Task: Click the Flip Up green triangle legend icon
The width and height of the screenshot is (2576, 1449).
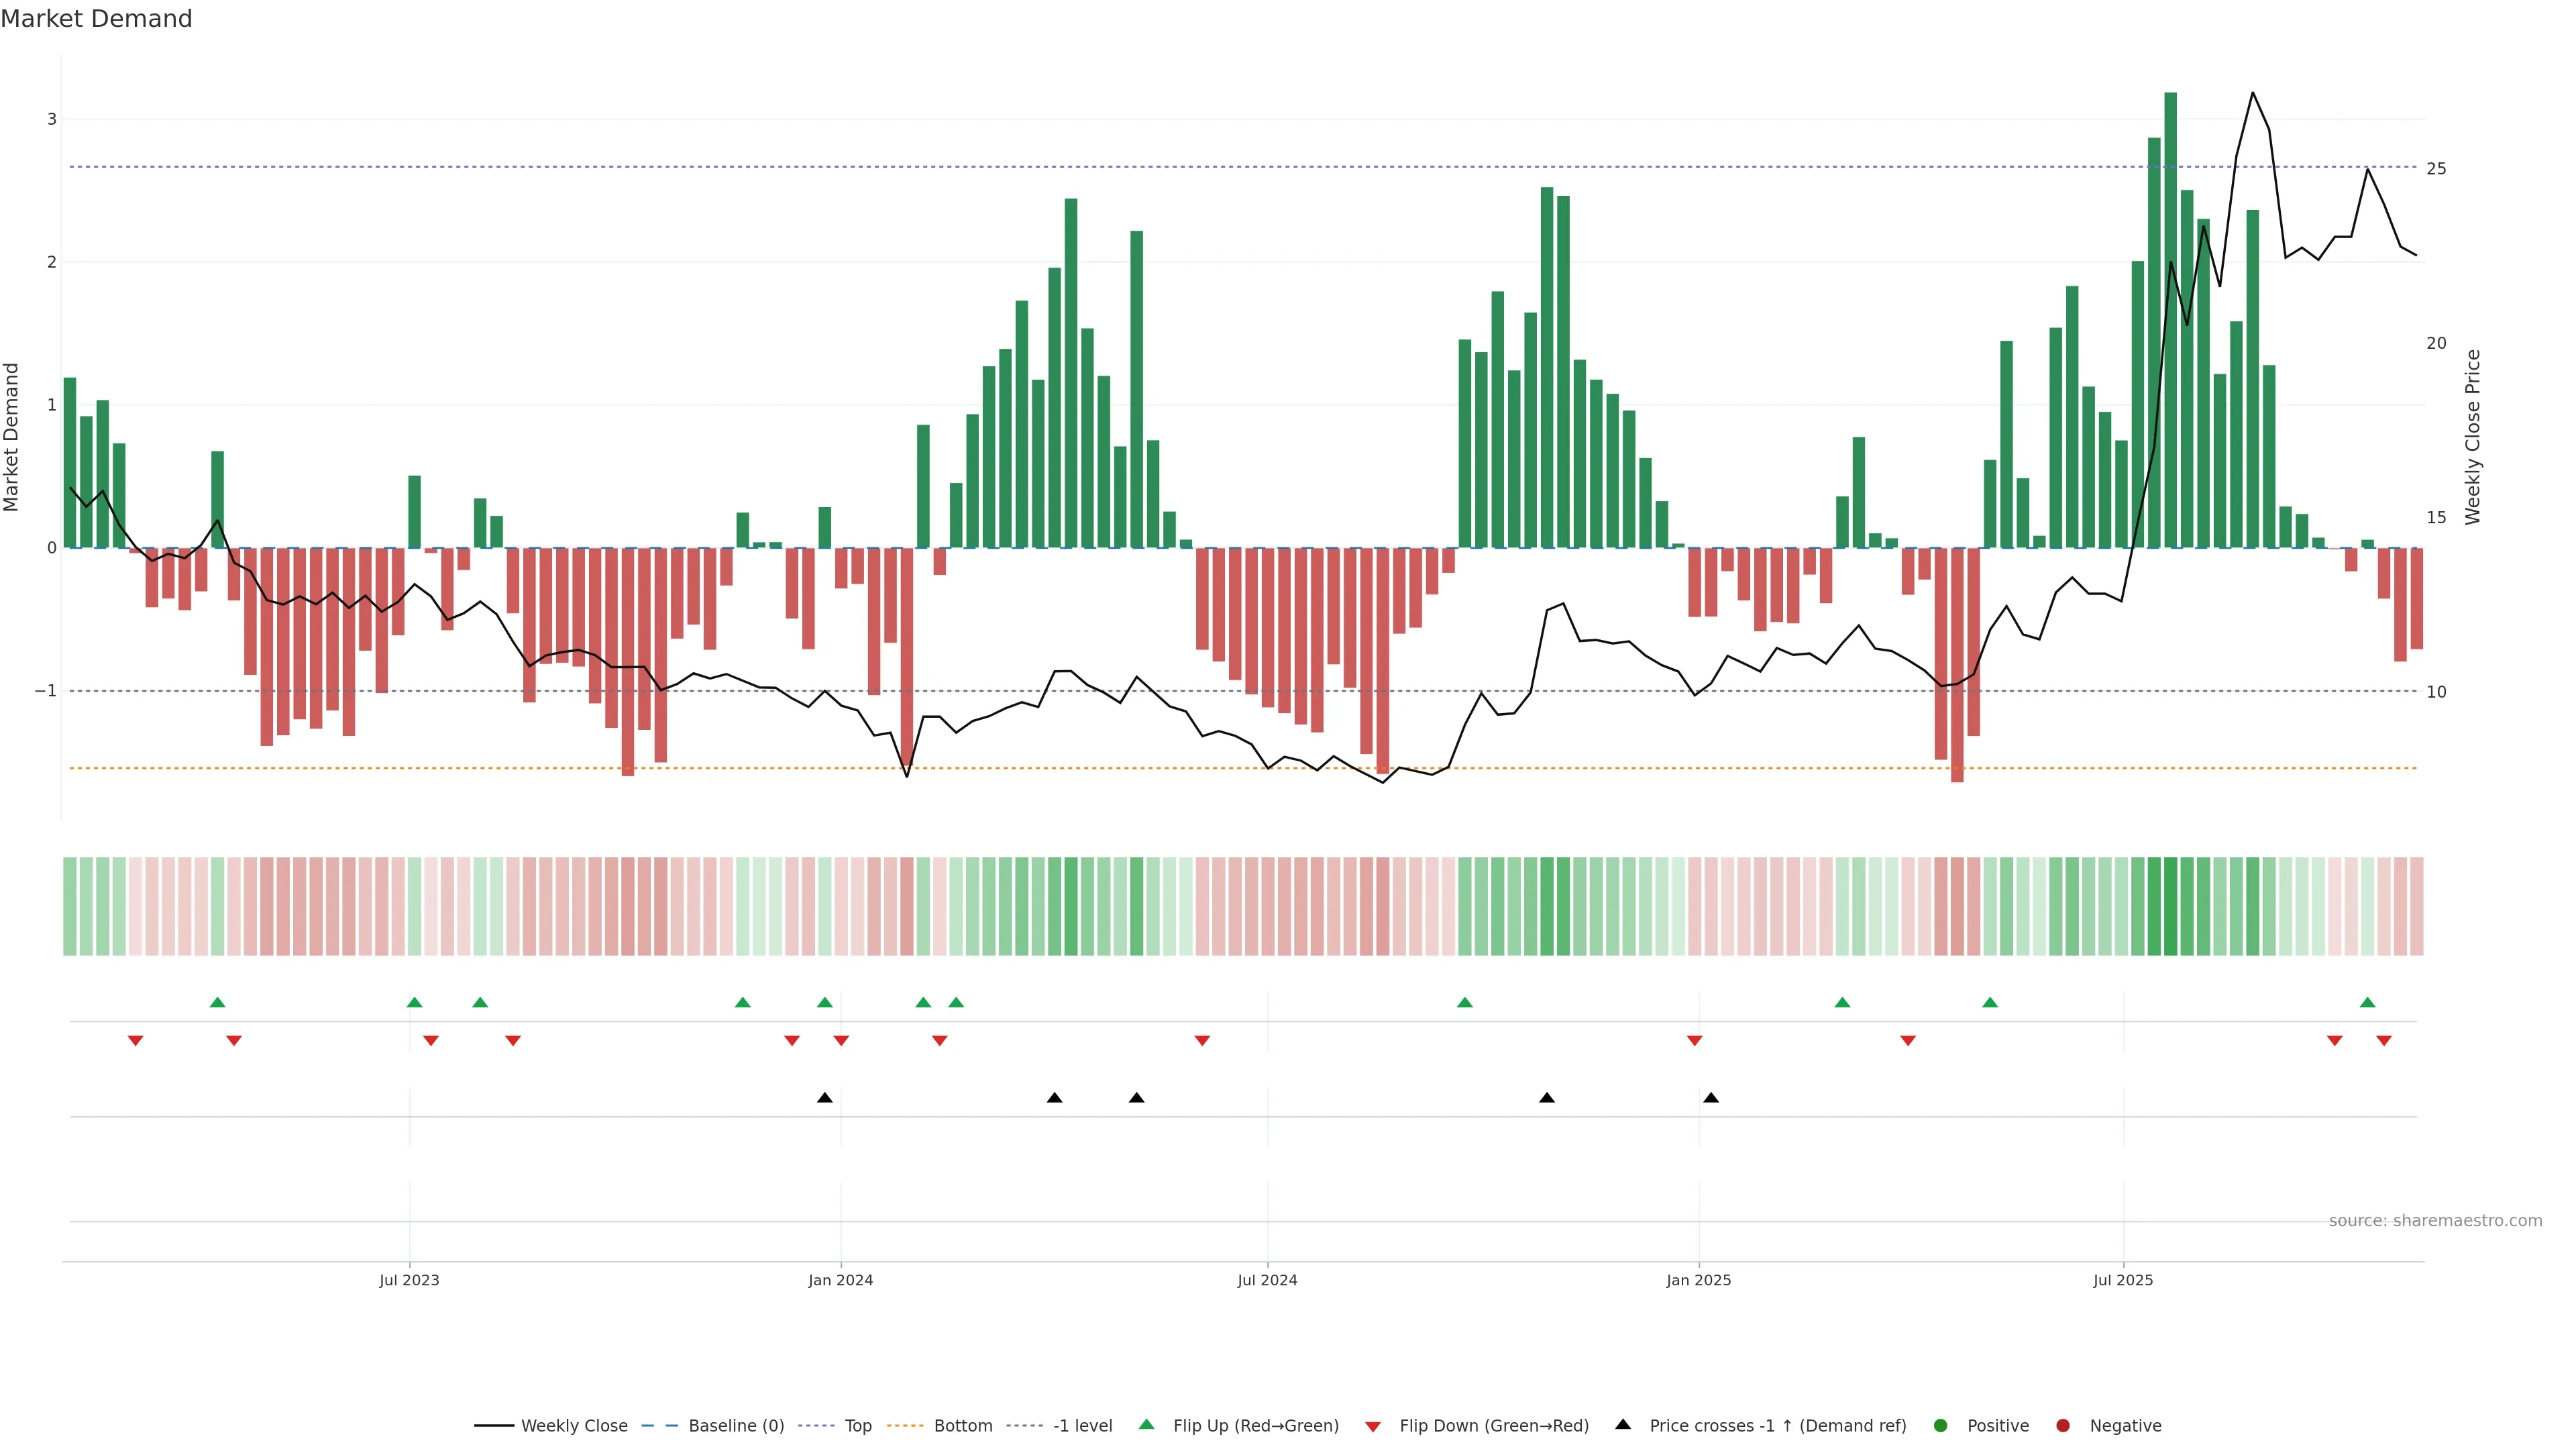Action: [x=1147, y=1425]
